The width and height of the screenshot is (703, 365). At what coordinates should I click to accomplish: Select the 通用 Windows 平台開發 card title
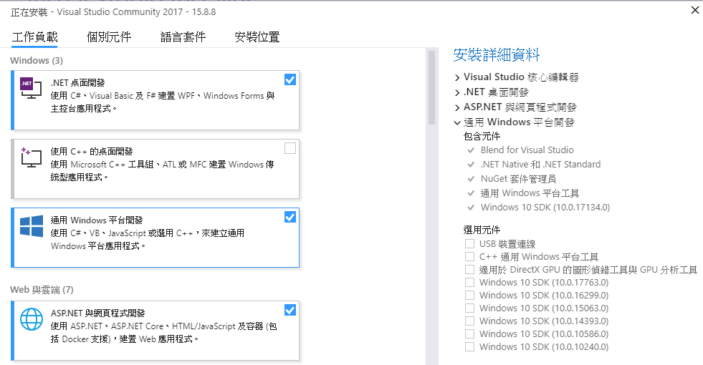(x=97, y=220)
